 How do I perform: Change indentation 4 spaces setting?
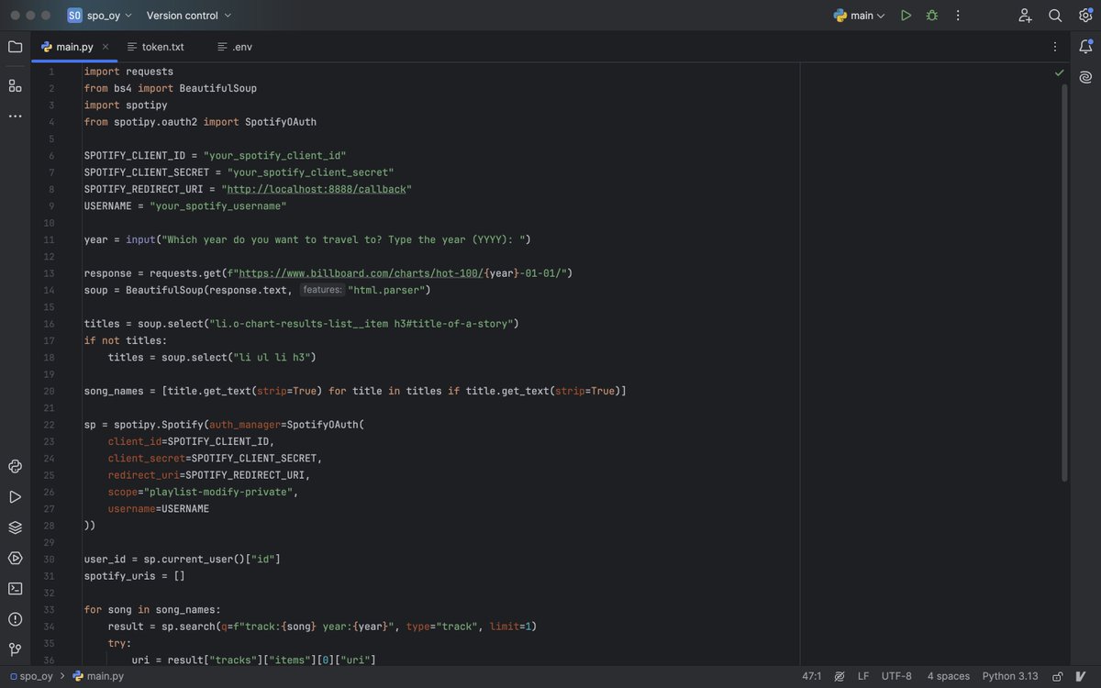948,676
